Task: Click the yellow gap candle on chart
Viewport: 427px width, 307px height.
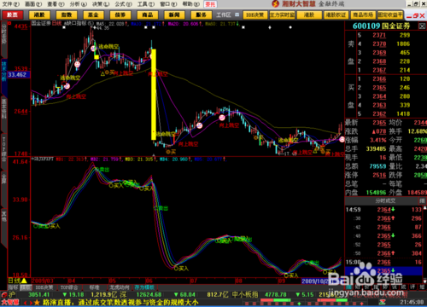Action: coord(154,95)
